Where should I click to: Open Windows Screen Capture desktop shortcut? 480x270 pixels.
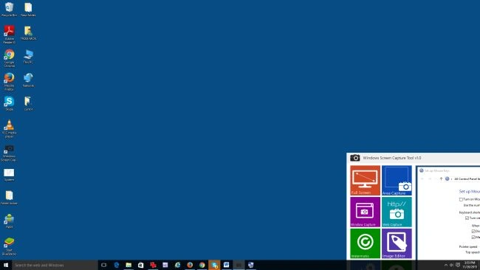pos(9,153)
